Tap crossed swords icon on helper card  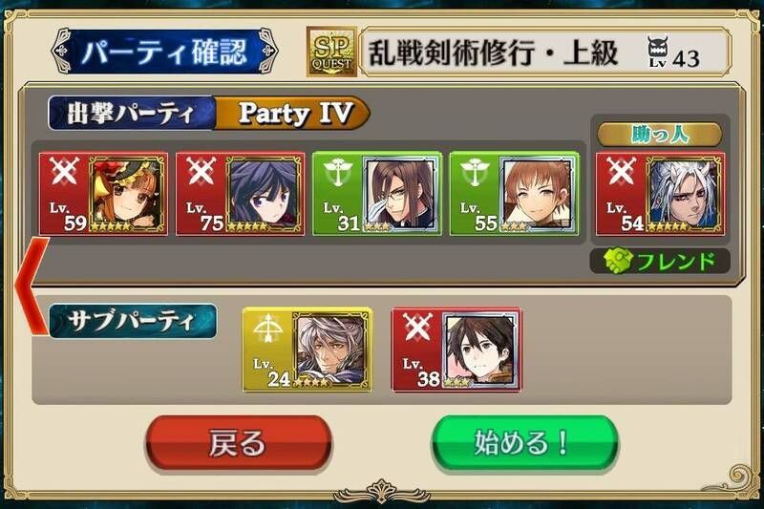[x=620, y=172]
